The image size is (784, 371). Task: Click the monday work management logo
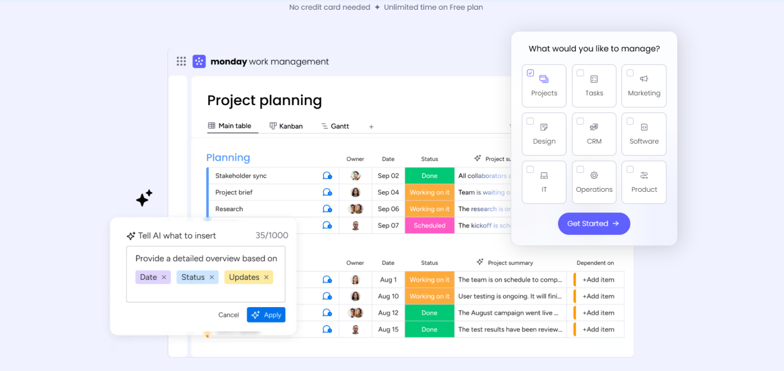coord(199,61)
